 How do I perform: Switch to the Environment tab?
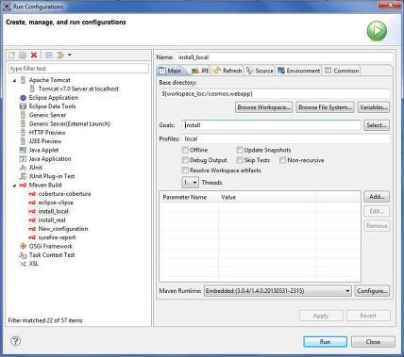[298, 71]
